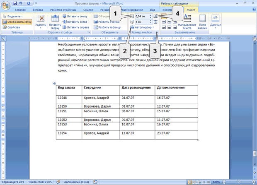Click the zoom in plus button

(x=254, y=182)
